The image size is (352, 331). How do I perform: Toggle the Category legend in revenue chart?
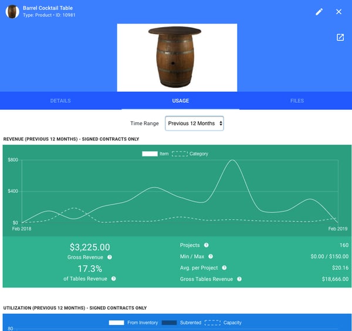190,153
